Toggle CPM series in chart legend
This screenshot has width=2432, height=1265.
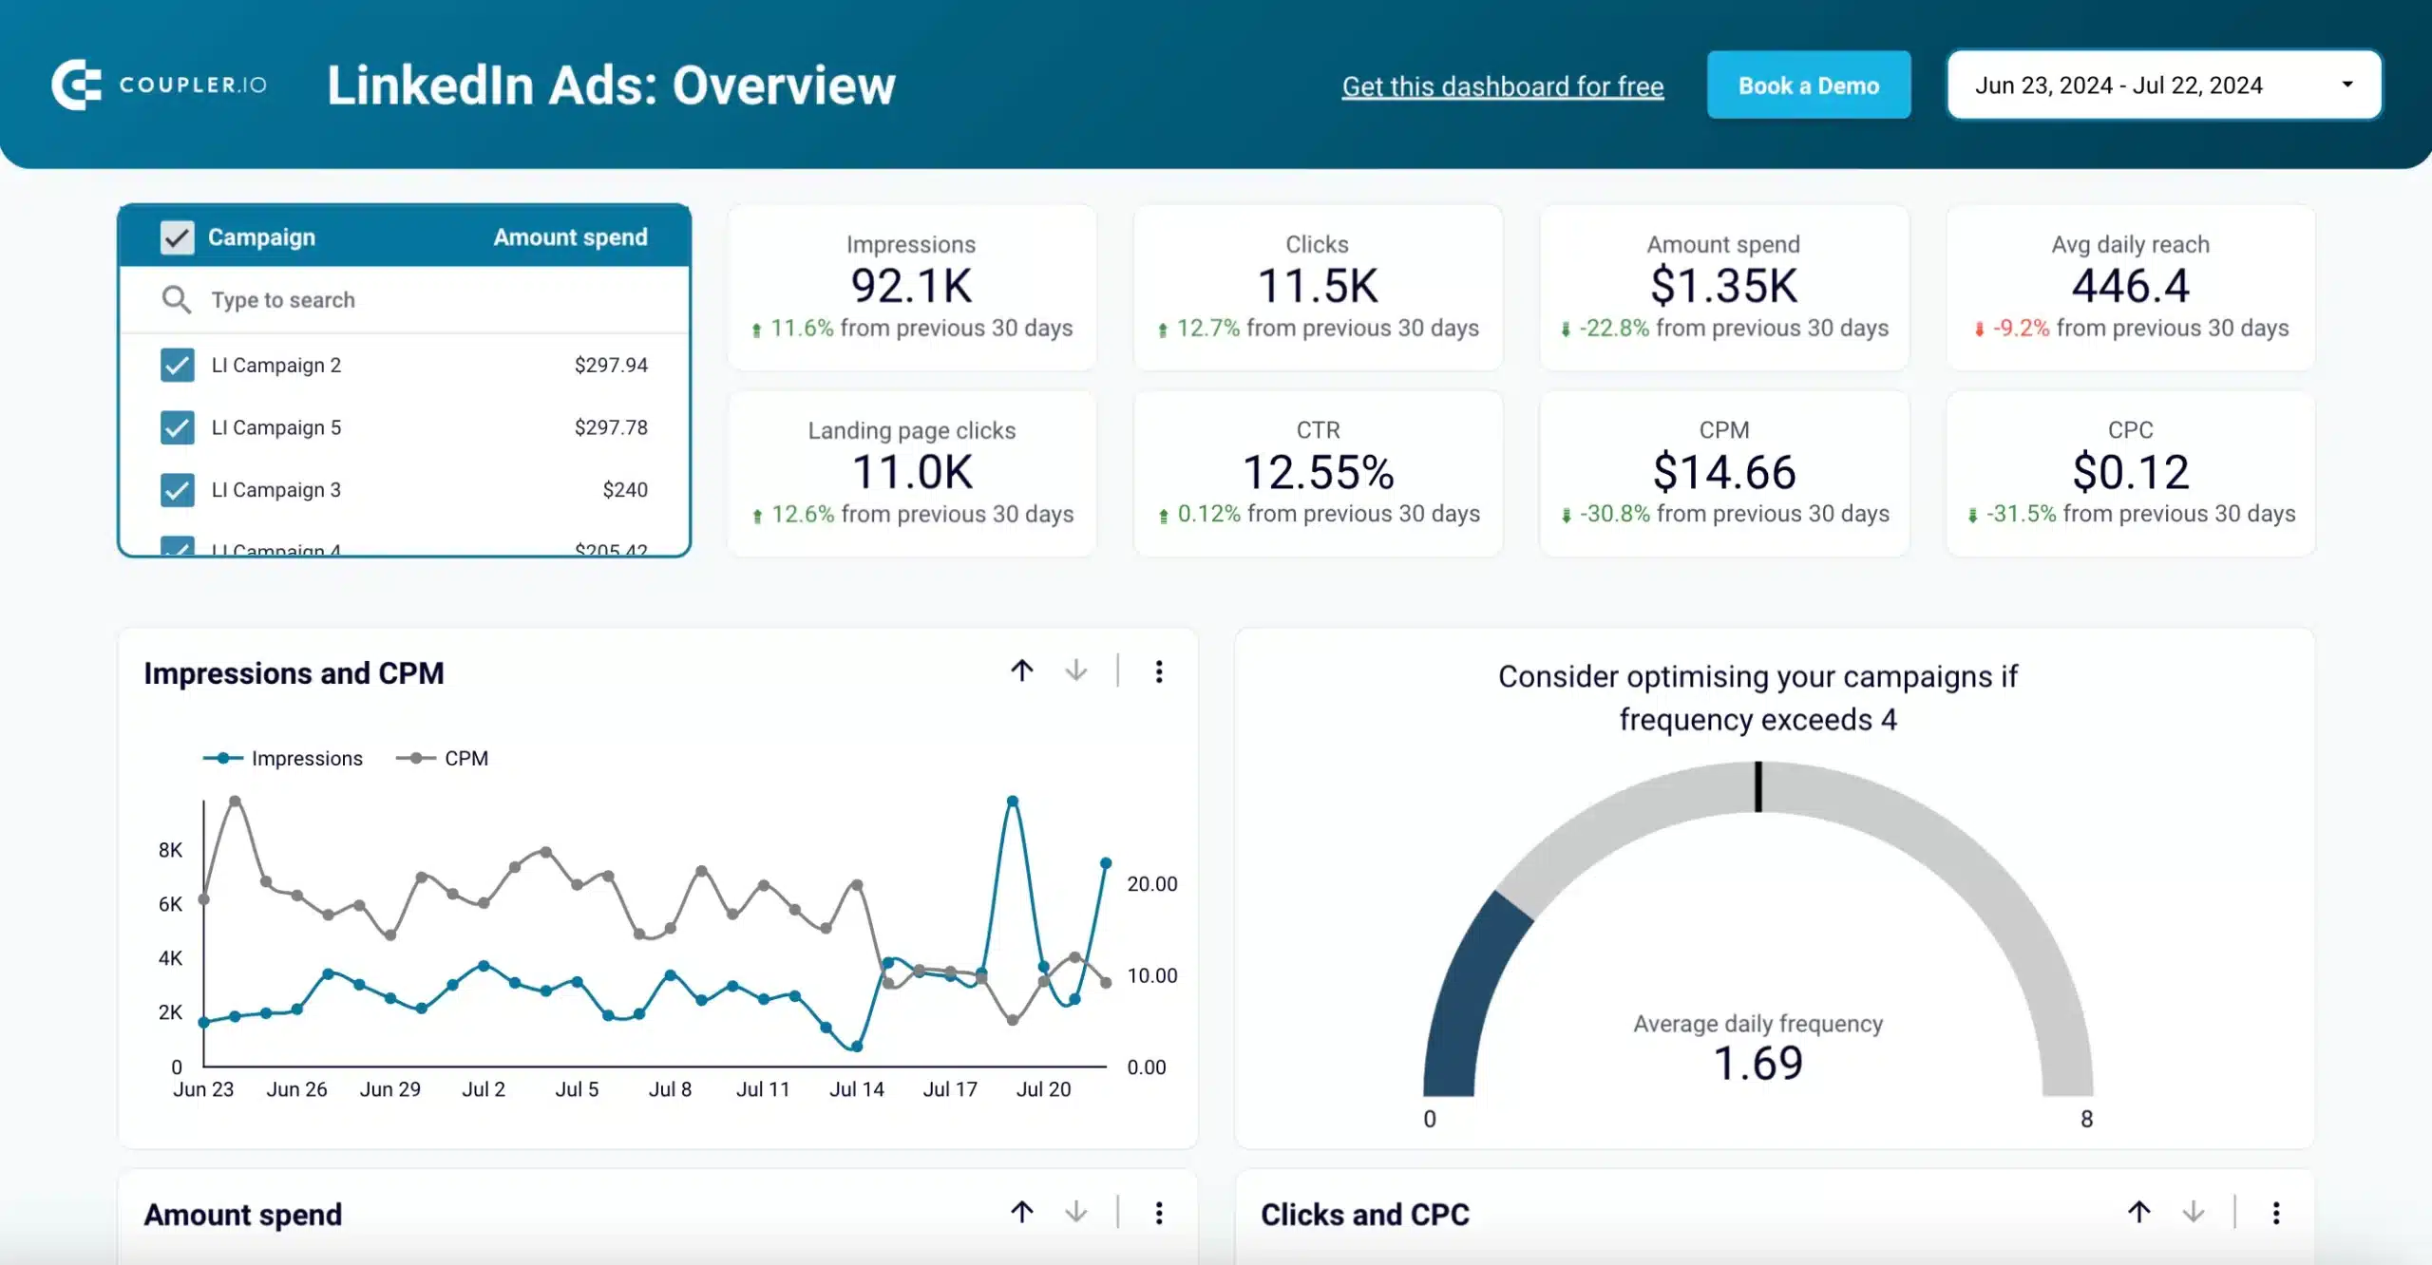click(x=443, y=758)
